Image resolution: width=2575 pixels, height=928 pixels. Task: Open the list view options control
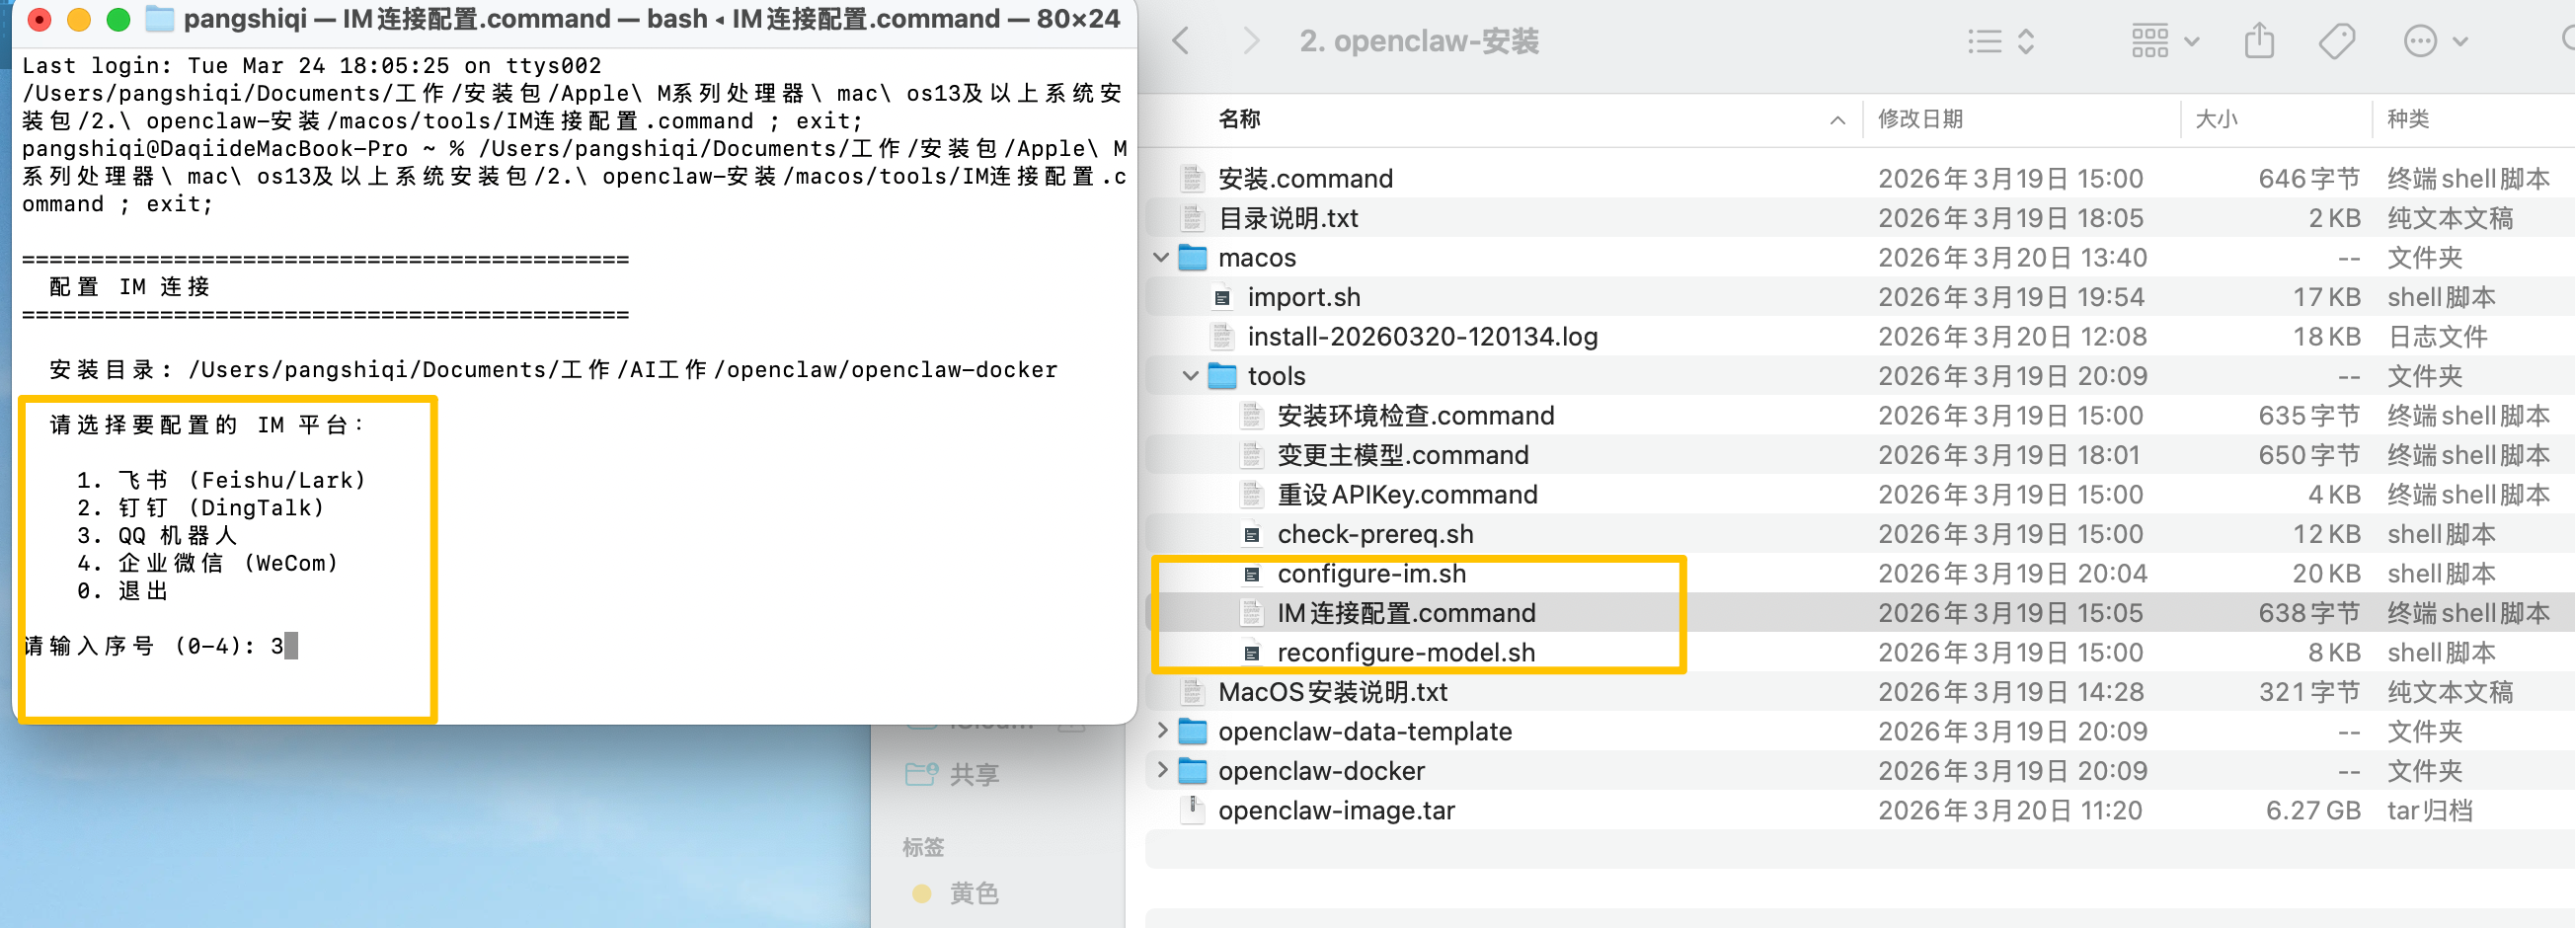point(2000,41)
